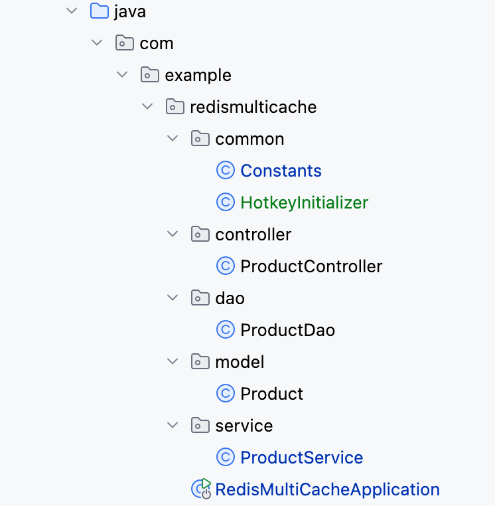
Task: Click the ProductDao class icon
Action: (x=226, y=330)
